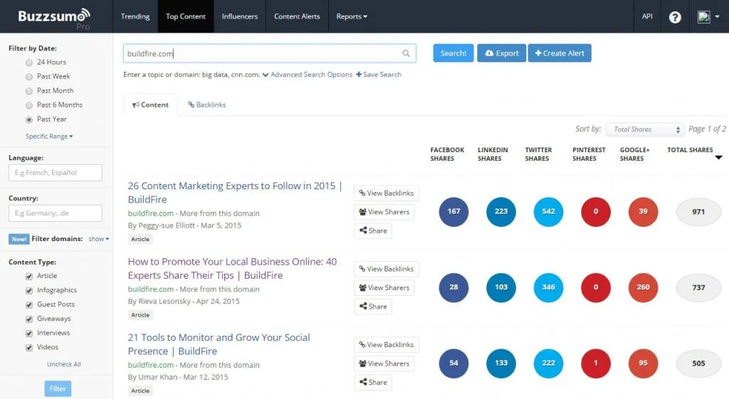Open the help question mark icon
The width and height of the screenshot is (729, 399).
coord(675,17)
